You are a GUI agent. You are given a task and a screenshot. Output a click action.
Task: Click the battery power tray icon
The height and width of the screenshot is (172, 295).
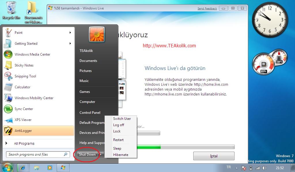pos(251,168)
